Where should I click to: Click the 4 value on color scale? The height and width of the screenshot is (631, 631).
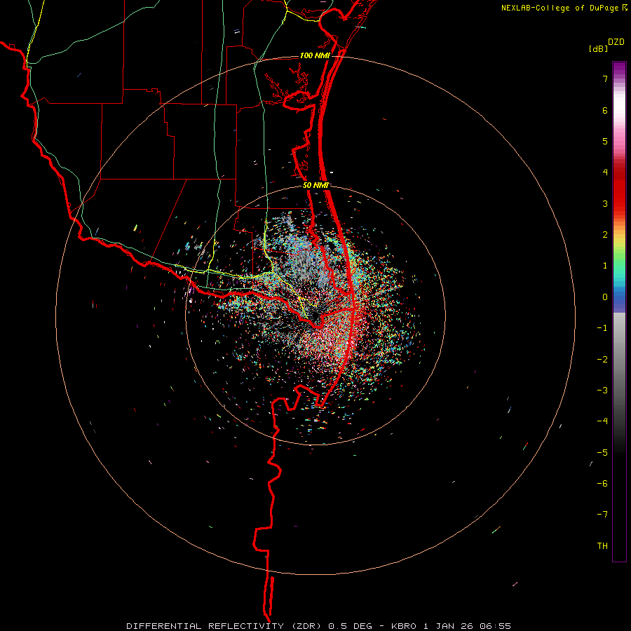pyautogui.click(x=605, y=172)
